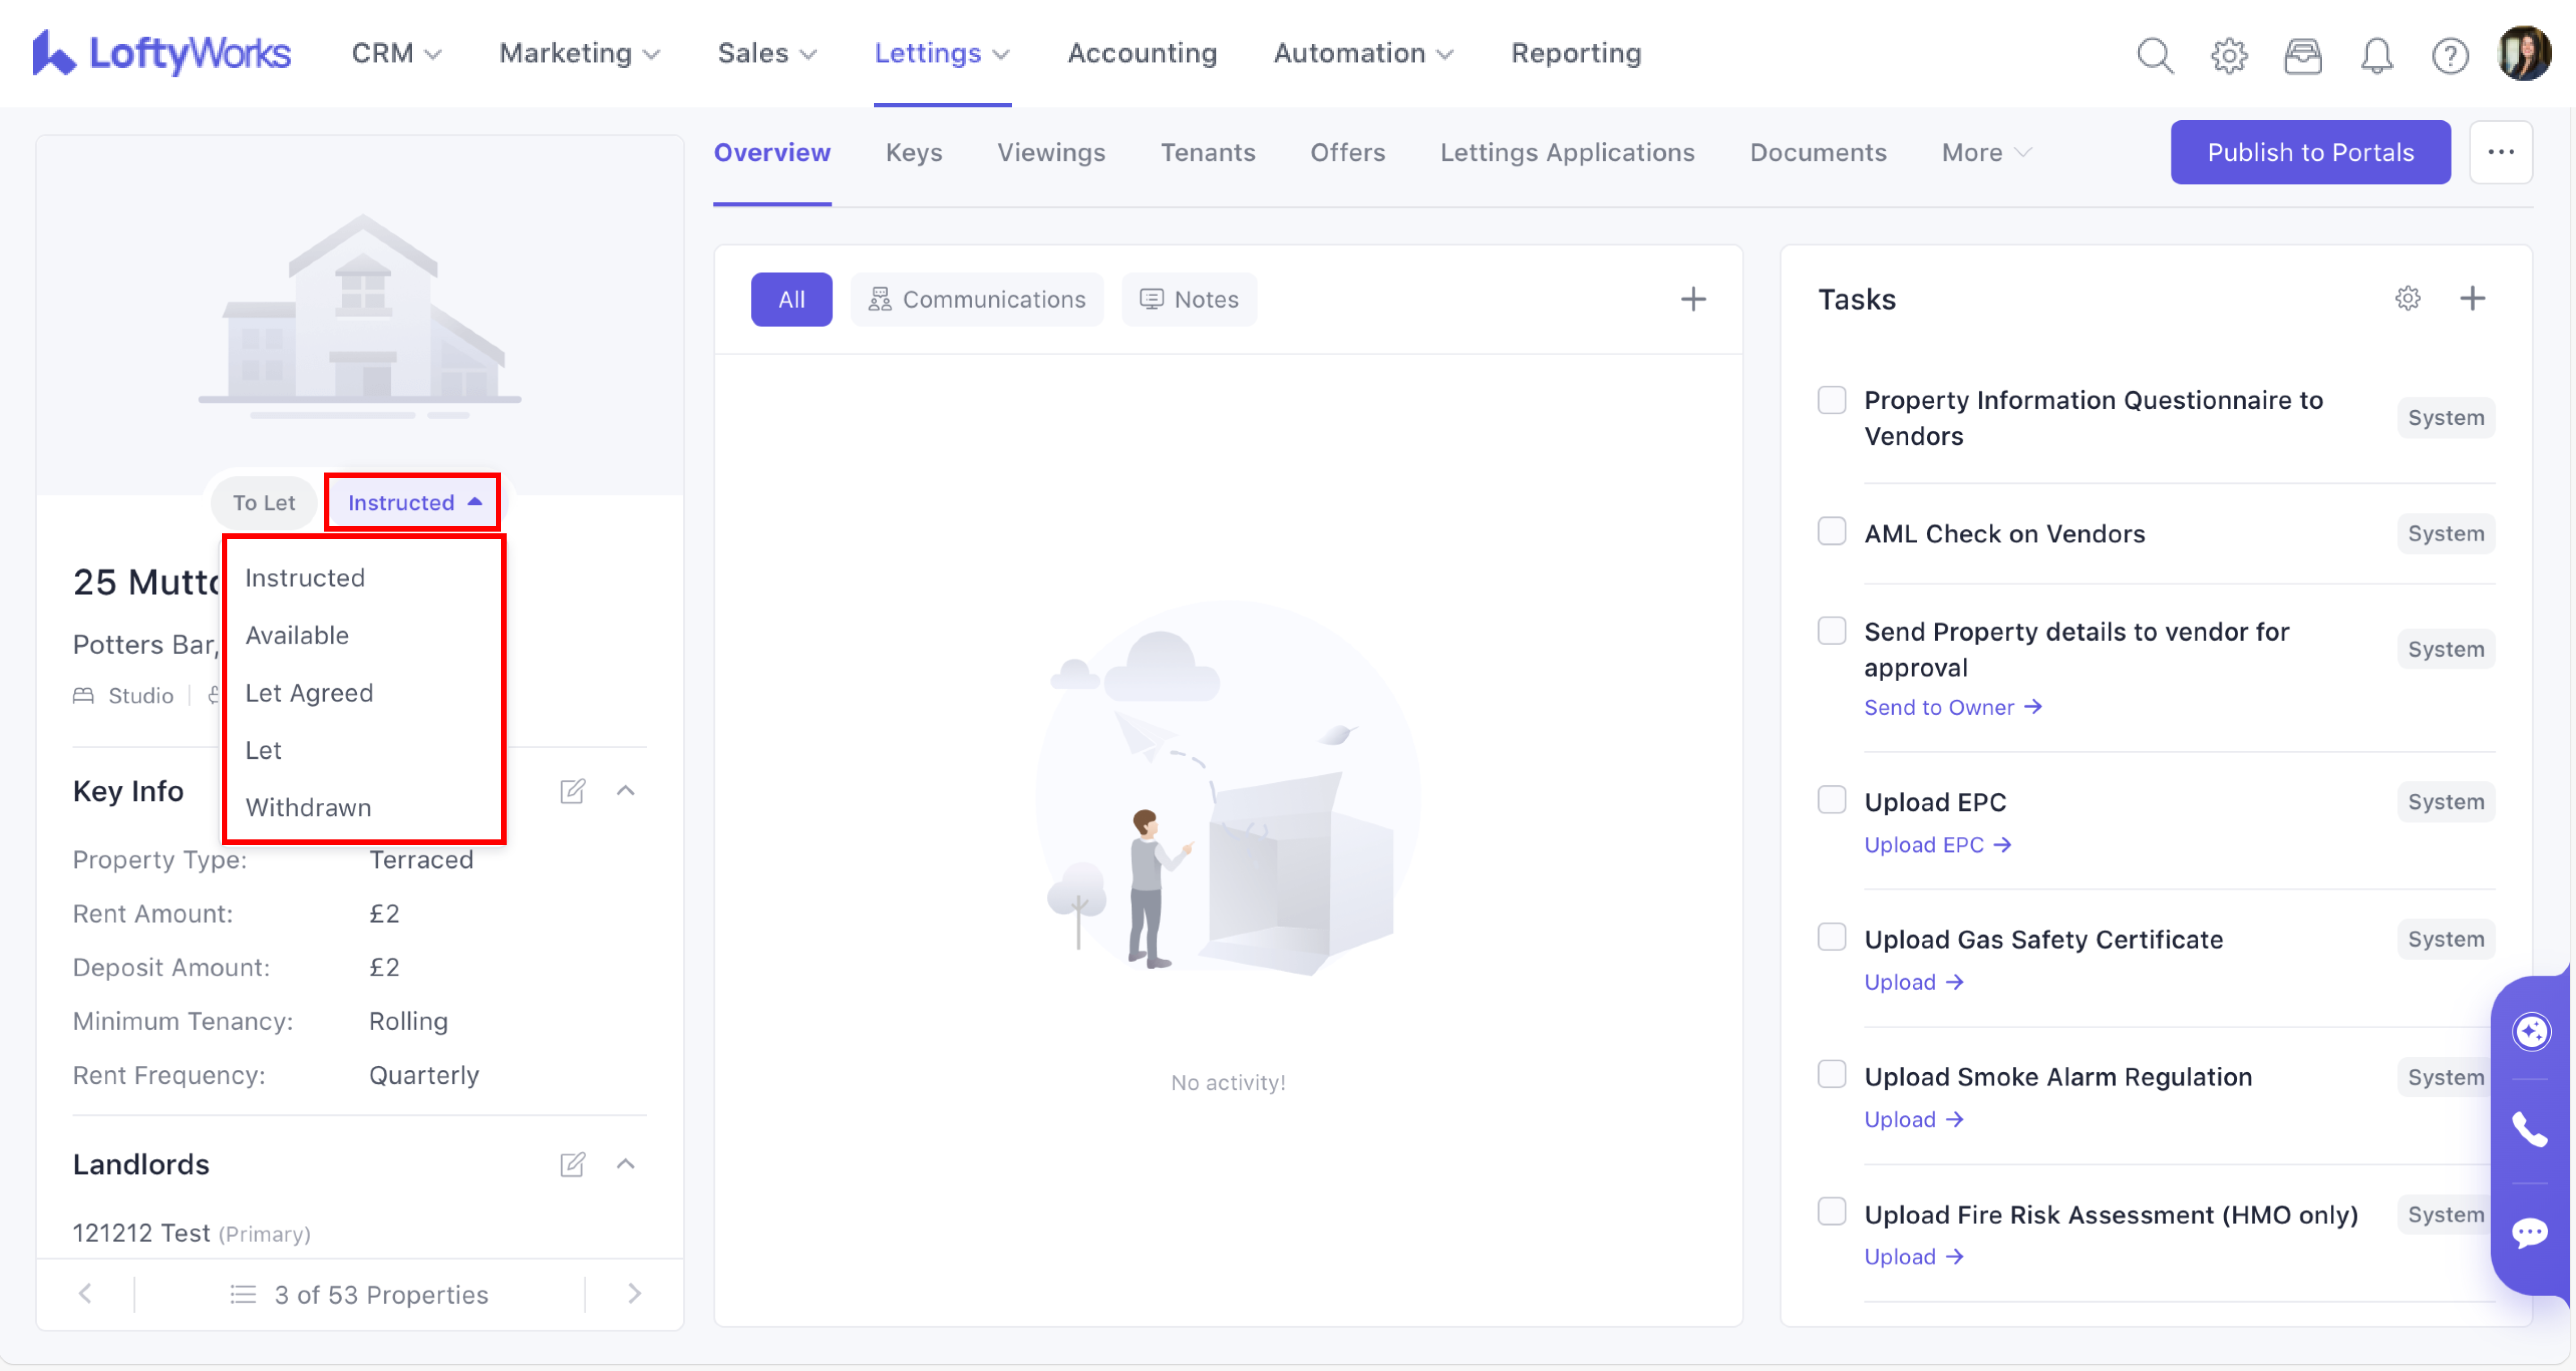Viewport: 2576px width, 1371px height.
Task: Open the phone dialer side icon
Action: pyautogui.click(x=2529, y=1130)
